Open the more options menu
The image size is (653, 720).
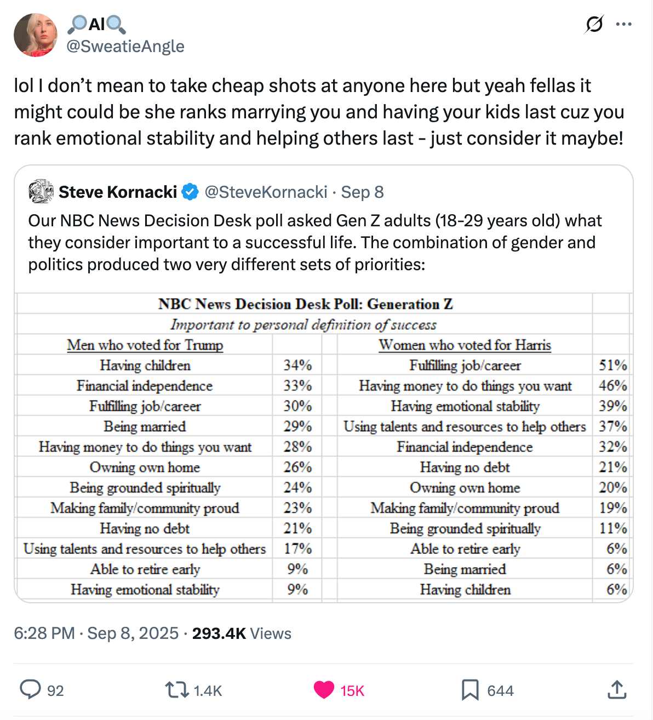[625, 24]
